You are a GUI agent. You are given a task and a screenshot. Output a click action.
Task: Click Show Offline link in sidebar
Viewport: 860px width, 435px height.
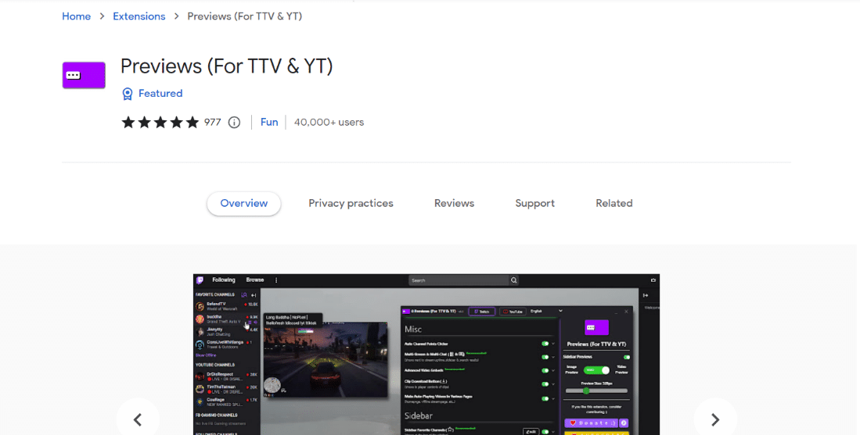[x=207, y=355]
